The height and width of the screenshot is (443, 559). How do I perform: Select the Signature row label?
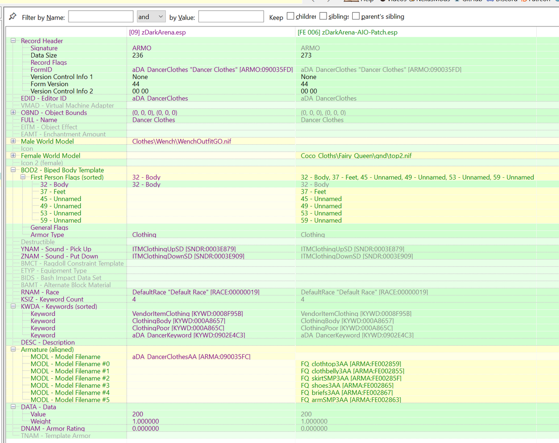44,48
